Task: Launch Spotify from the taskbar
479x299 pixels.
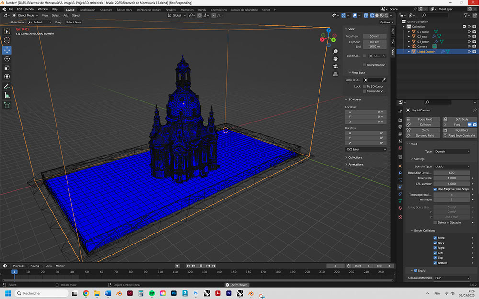Action: (152, 293)
